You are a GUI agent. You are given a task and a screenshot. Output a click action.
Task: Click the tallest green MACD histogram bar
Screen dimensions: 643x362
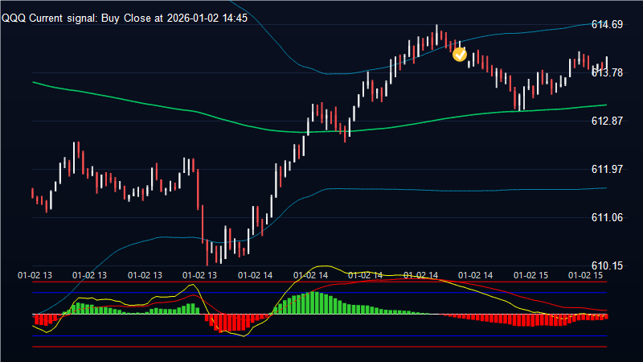pyautogui.click(x=315, y=302)
